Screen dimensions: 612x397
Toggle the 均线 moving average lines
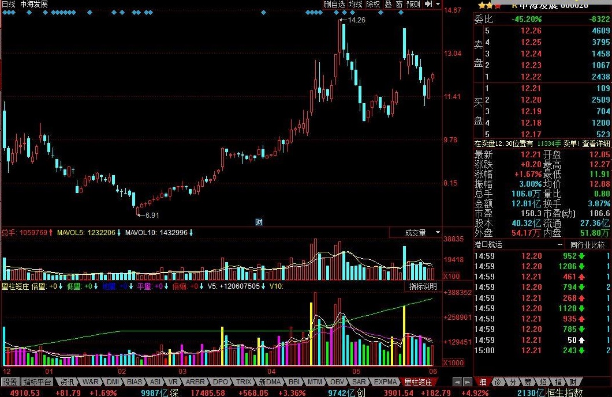(x=356, y=4)
